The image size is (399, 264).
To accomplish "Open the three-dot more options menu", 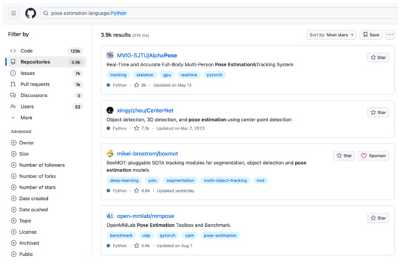I will click(x=390, y=34).
